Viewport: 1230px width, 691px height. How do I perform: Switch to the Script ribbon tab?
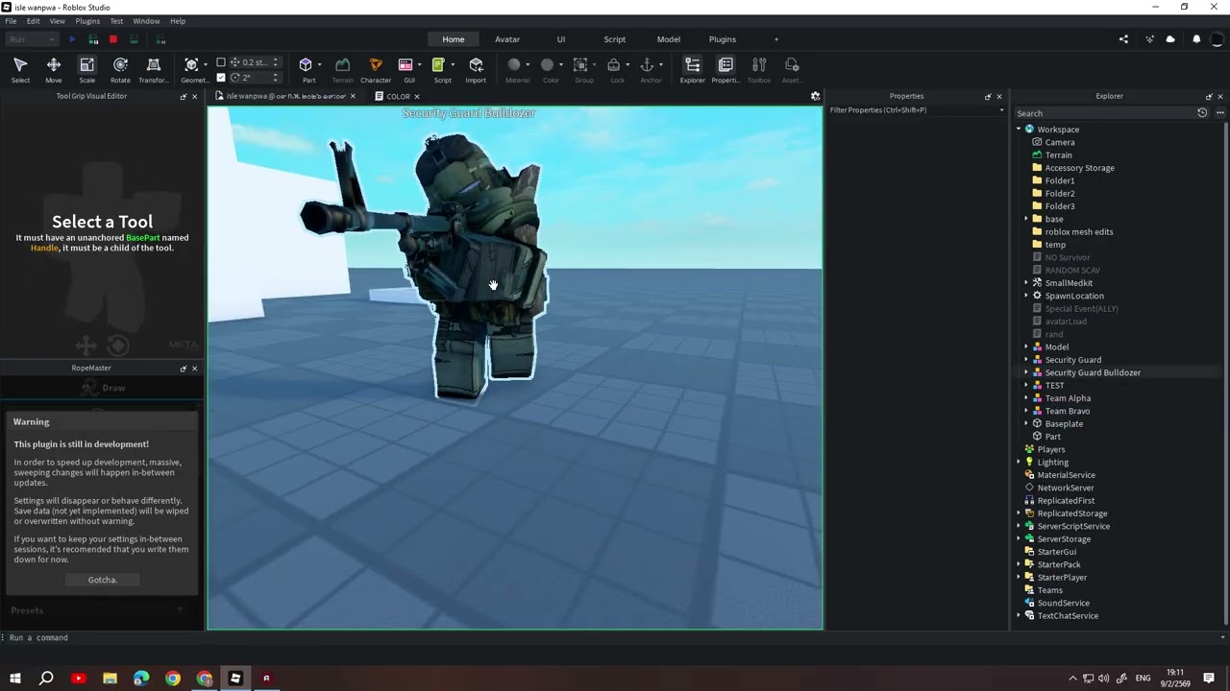pyautogui.click(x=615, y=39)
